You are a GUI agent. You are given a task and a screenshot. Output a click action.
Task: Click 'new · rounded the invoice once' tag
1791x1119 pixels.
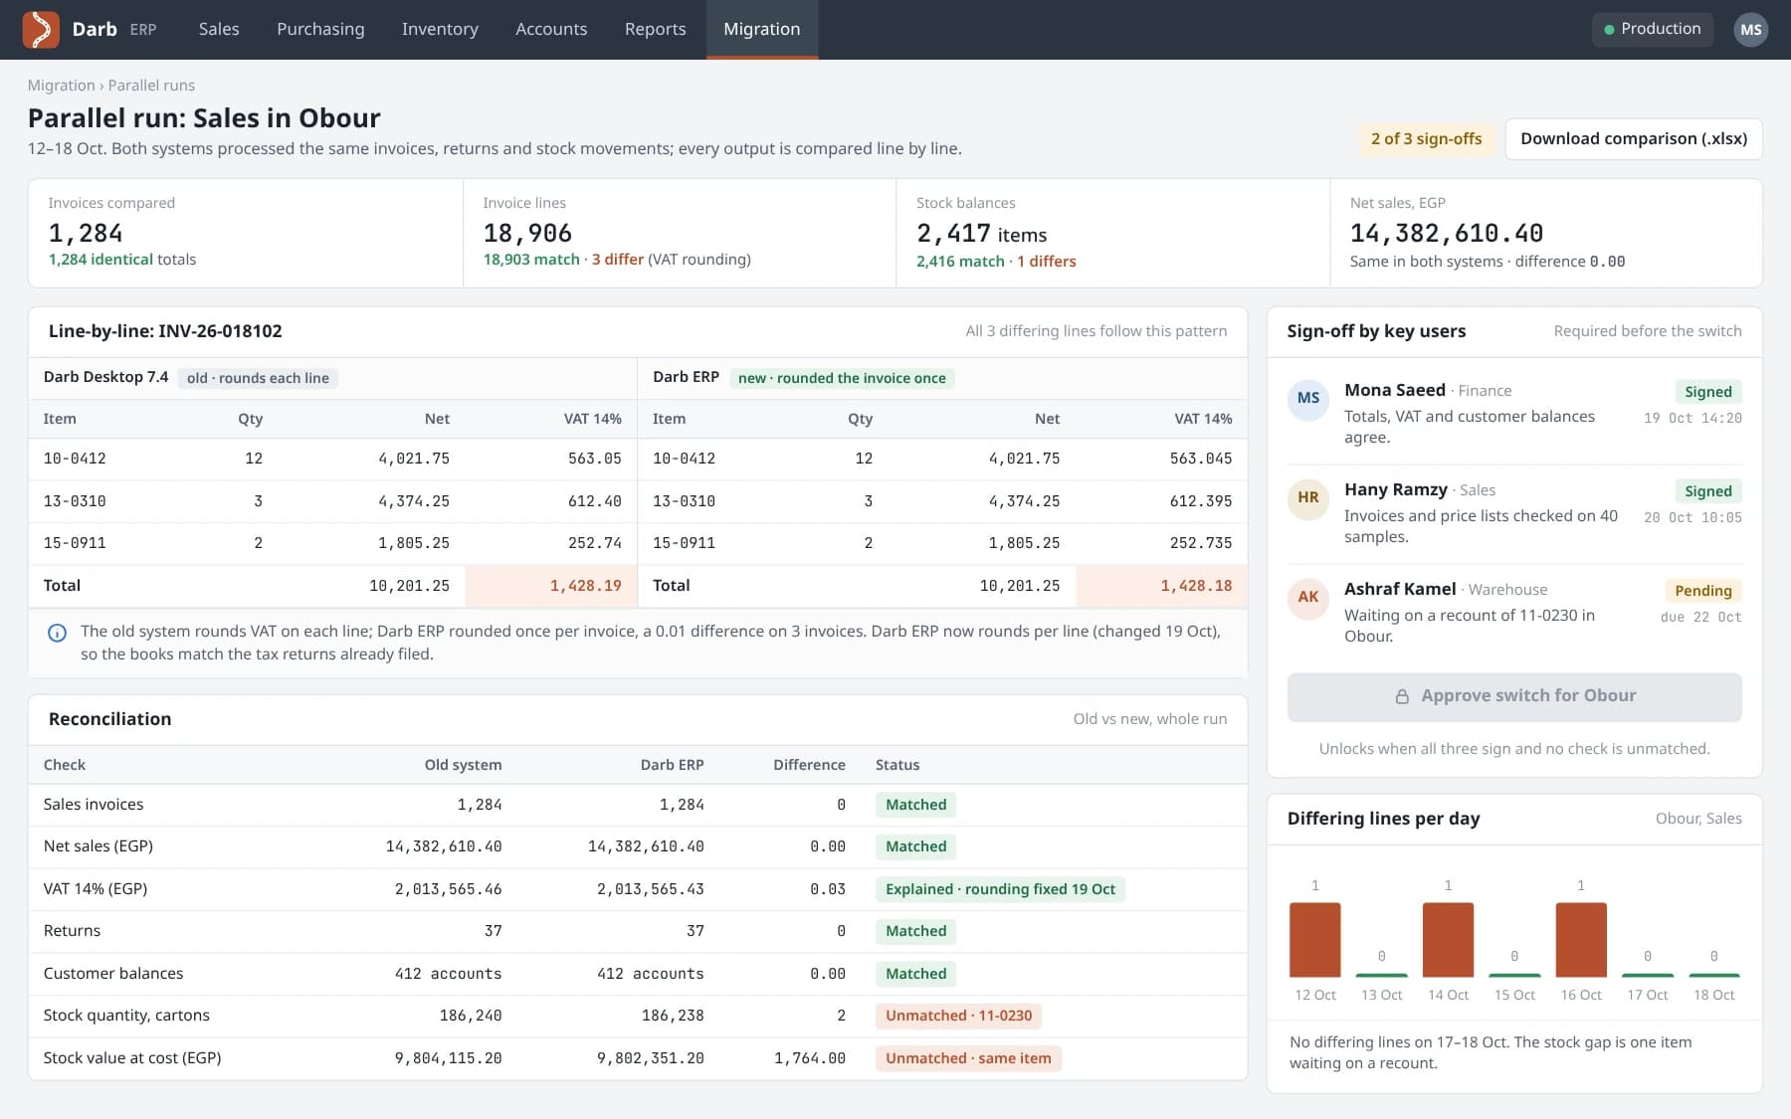coord(842,378)
